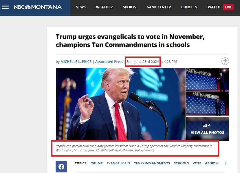The width and height of the screenshot is (240, 173).
Task: Open GAME CENTER in navigation
Action: pos(159,7)
